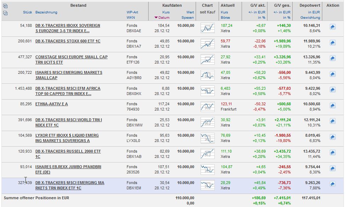Click action arrow for DB X-Trackers Russell 2000
346x207 pixels.
(x=333, y=152)
